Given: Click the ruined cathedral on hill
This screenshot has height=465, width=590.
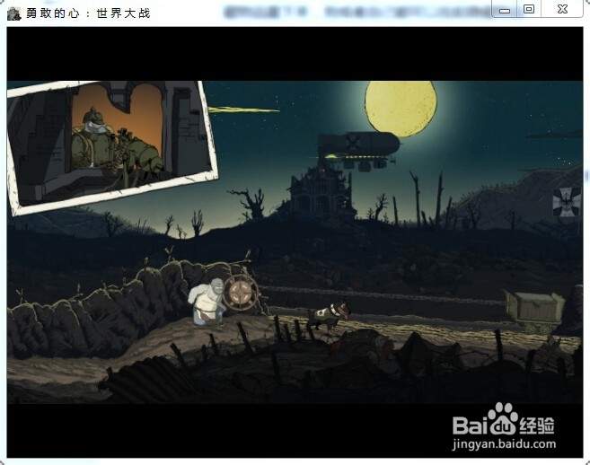Looking at the screenshot, I should pyautogui.click(x=321, y=192).
